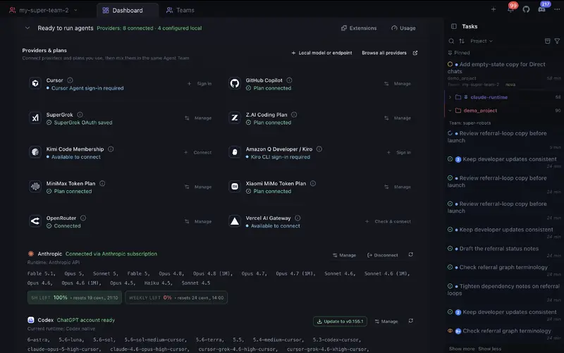Open task Draft the referral status notes
564x353 pixels.
click(x=499, y=249)
